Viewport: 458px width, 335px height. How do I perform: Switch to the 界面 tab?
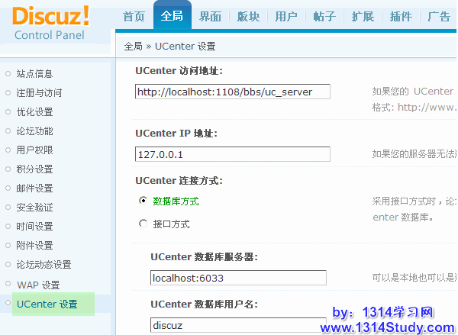point(211,17)
